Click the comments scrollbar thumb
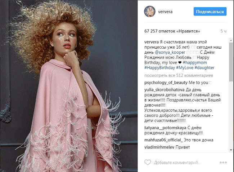Image resolution: width=234 pixels, height=172 pixels. [231, 62]
